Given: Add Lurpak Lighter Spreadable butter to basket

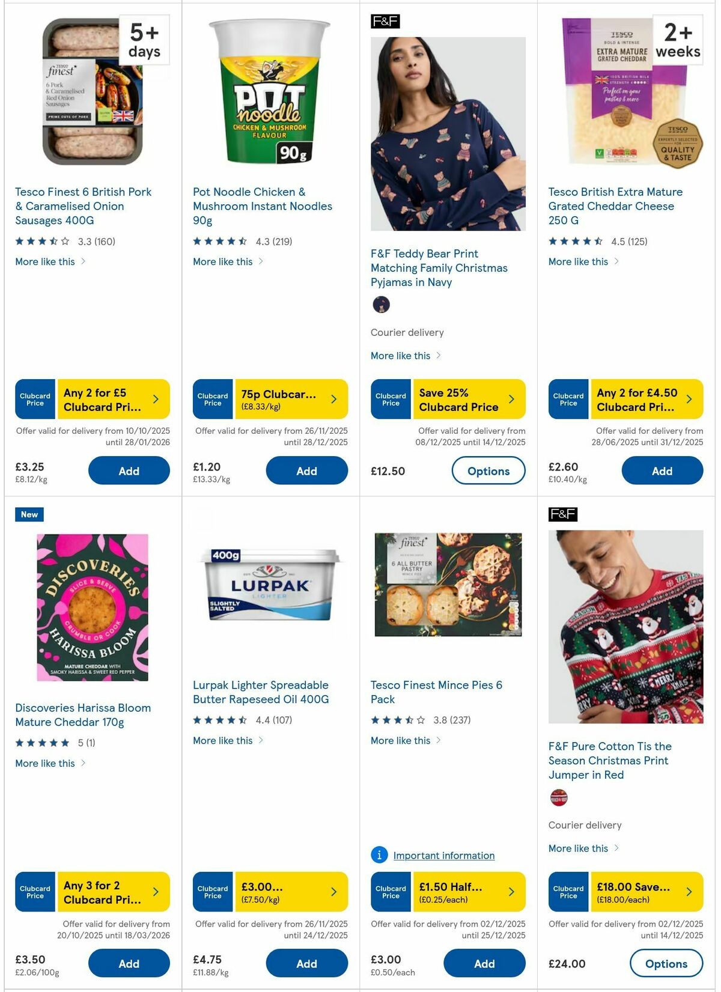Looking at the screenshot, I should 306,963.
